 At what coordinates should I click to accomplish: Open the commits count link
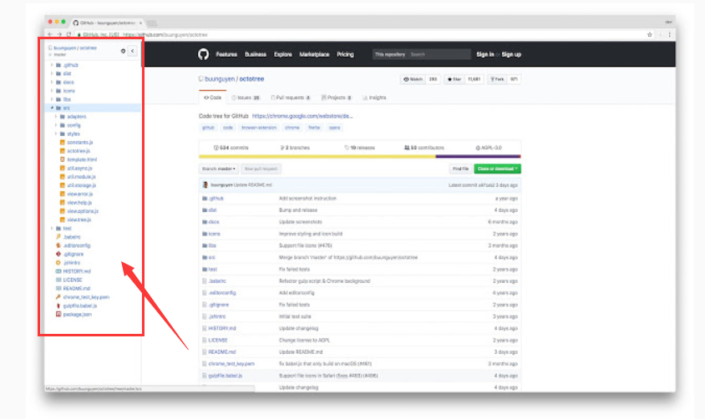pyautogui.click(x=231, y=148)
